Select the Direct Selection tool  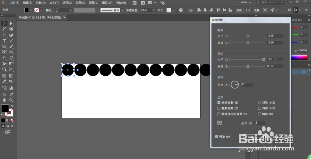coord(11,23)
